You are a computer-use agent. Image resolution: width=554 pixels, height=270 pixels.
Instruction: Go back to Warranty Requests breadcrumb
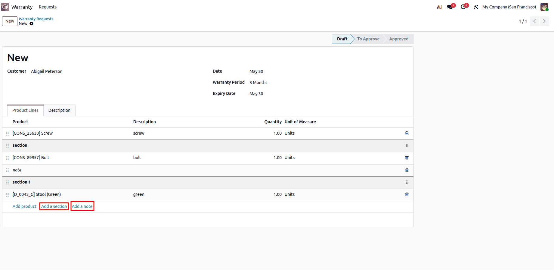pos(36,19)
